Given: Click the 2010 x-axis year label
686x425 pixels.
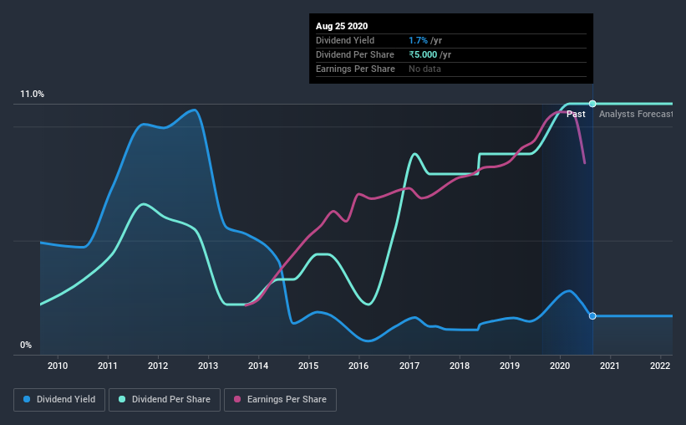Looking at the screenshot, I should 58,366.
